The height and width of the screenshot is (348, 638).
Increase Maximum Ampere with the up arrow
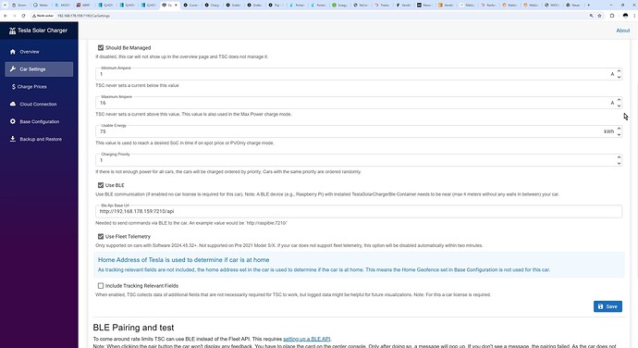(x=619, y=100)
